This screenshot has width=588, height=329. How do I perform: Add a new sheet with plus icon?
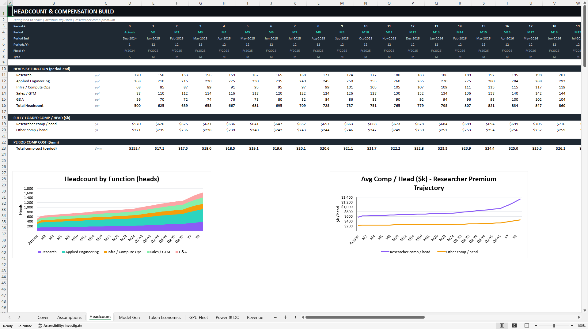point(285,317)
